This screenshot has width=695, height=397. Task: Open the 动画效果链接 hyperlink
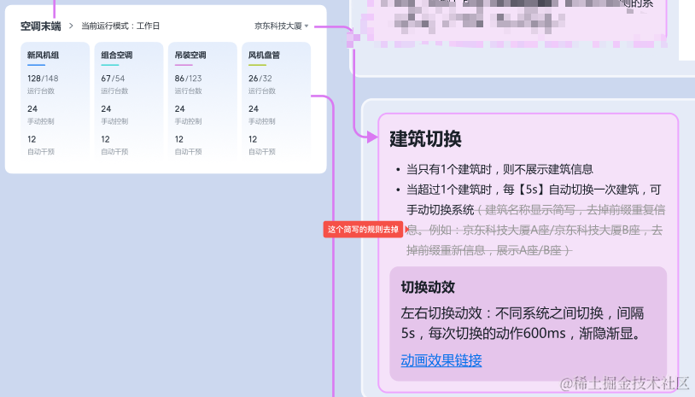click(441, 360)
